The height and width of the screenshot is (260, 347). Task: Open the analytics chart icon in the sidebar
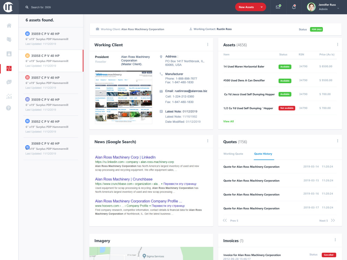point(9,96)
